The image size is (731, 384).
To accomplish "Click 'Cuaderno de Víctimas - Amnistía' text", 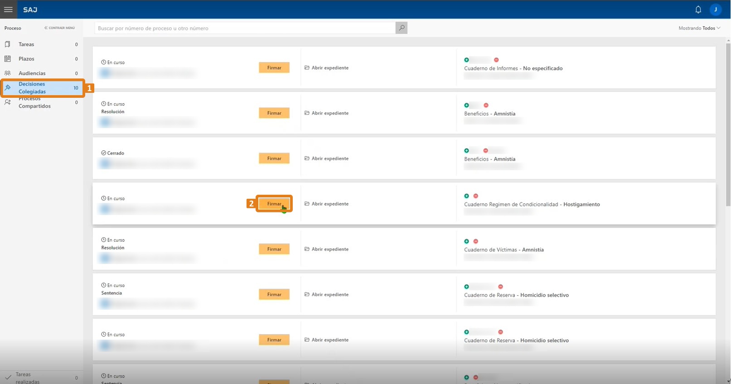I will coord(504,250).
